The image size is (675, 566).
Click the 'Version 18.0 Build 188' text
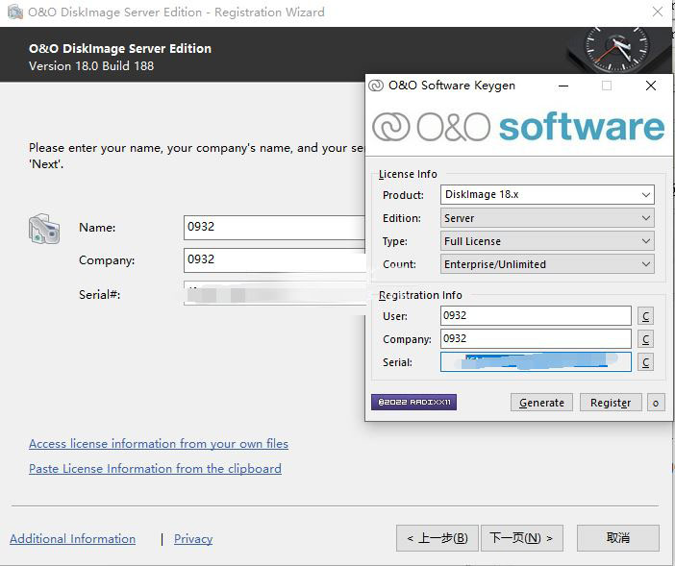(91, 66)
